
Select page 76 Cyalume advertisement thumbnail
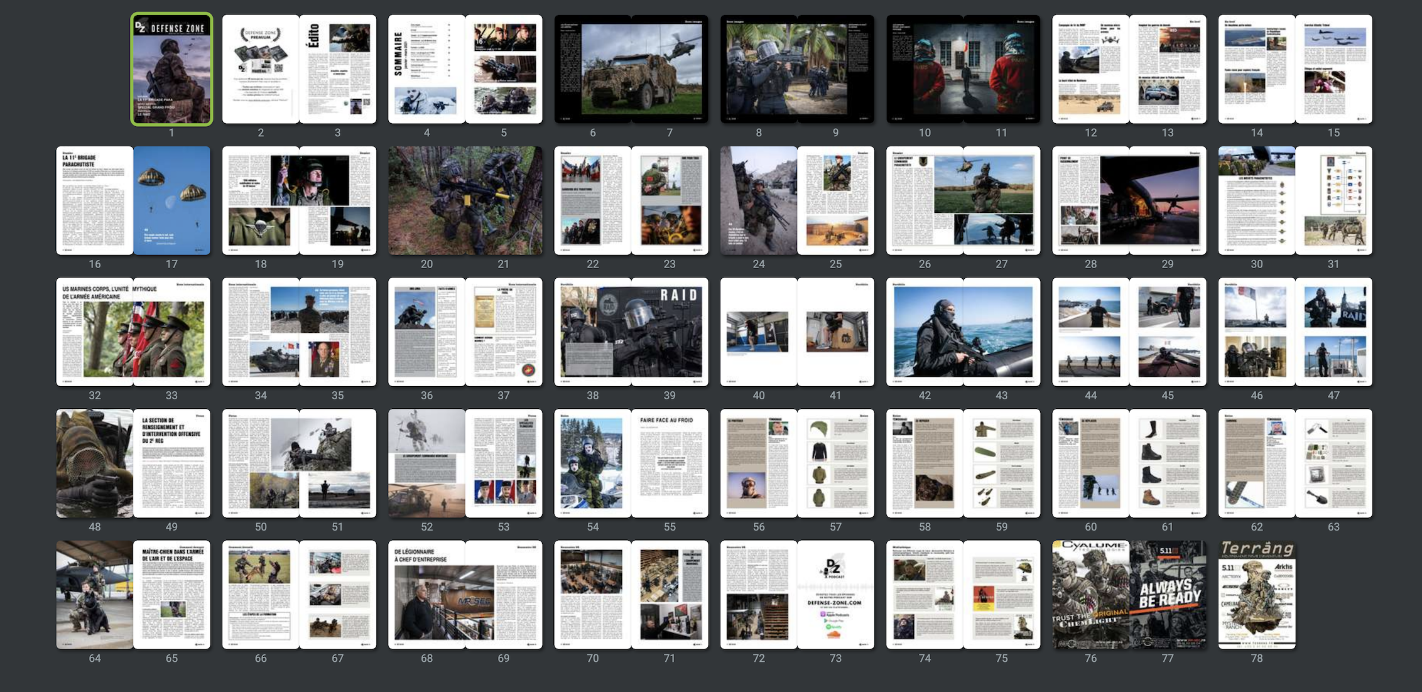1091,594
